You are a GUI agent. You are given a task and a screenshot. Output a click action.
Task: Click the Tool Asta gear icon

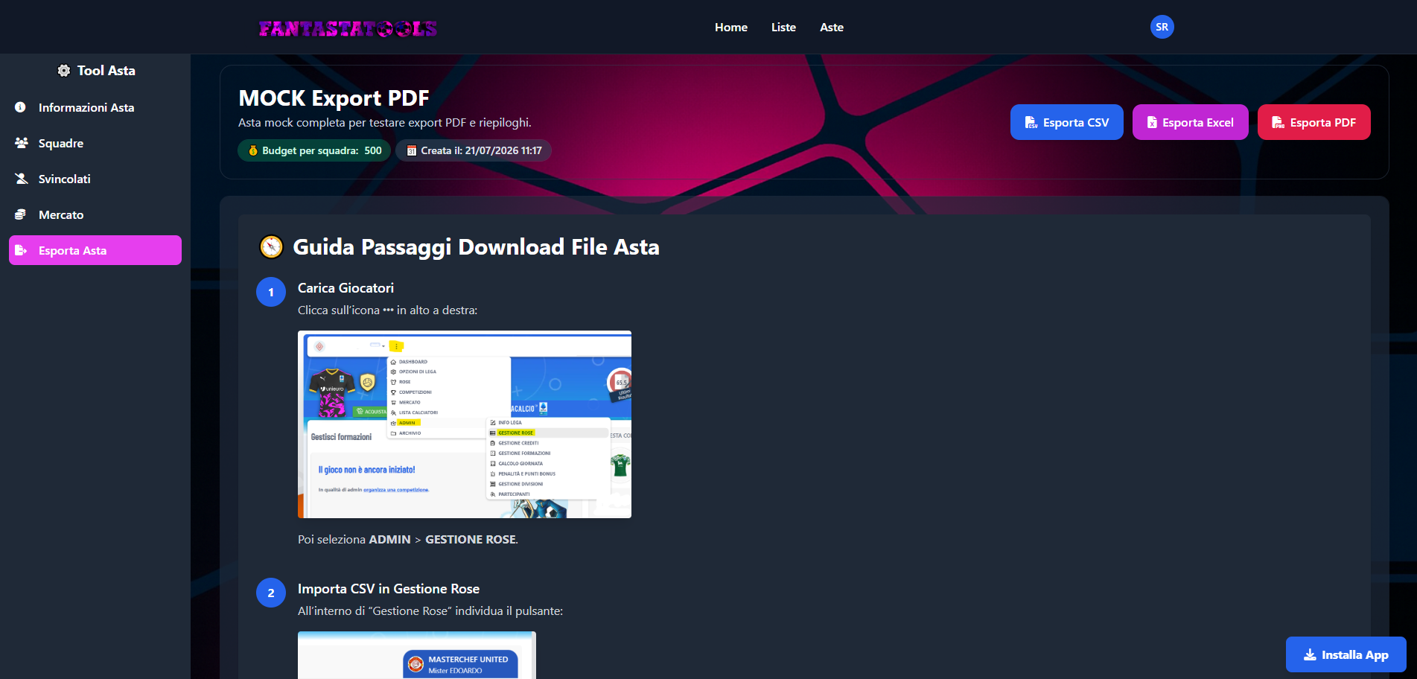point(64,71)
